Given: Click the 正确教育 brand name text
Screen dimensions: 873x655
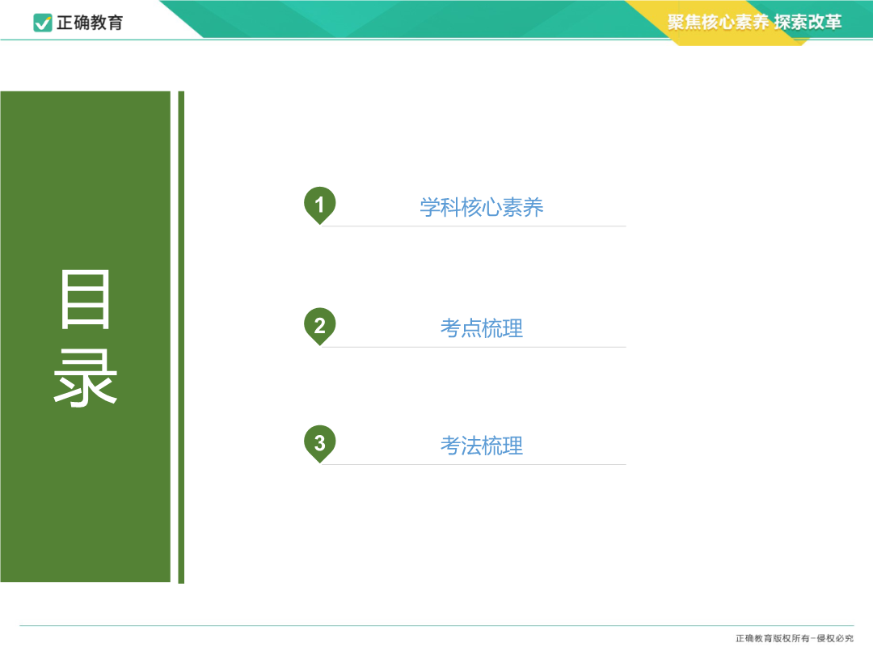Looking at the screenshot, I should pyautogui.click(x=90, y=23).
